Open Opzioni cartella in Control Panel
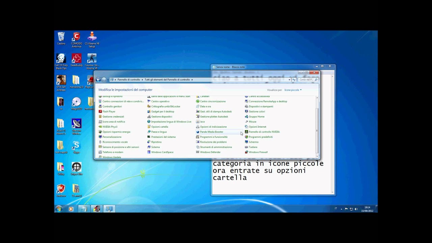The width and height of the screenshot is (432, 243). (157, 127)
